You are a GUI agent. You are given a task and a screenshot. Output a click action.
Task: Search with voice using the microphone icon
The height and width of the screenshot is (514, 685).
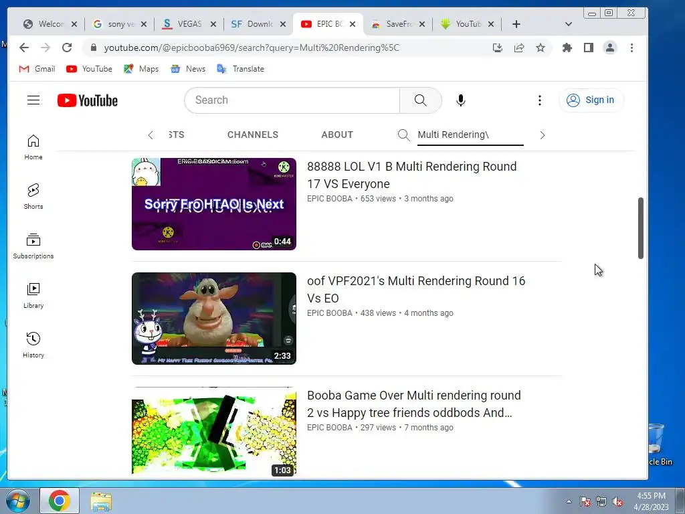[x=460, y=100]
